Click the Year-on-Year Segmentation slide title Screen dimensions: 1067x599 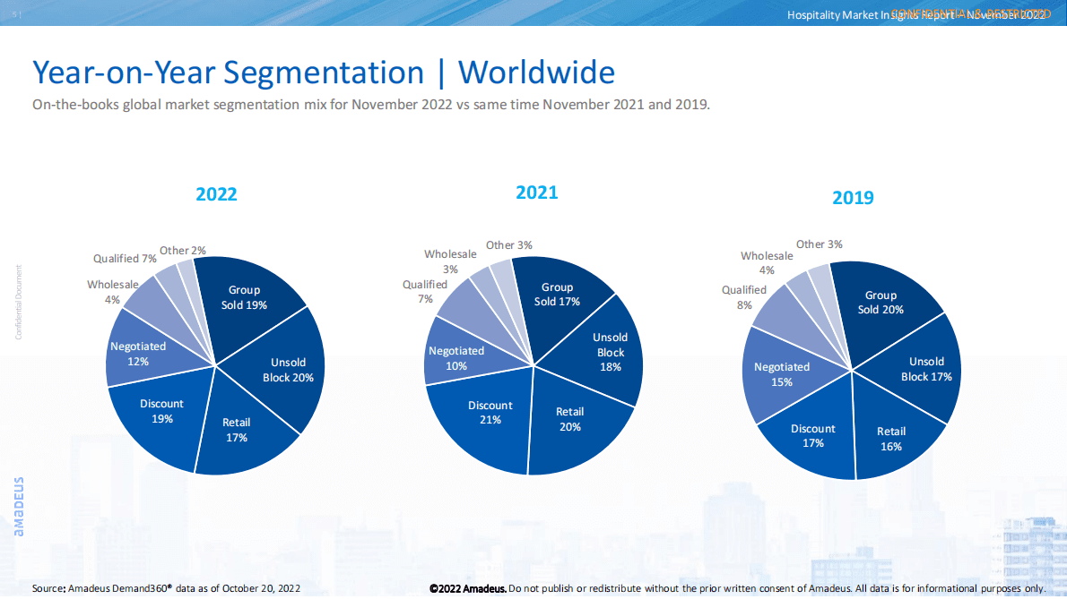tap(324, 72)
